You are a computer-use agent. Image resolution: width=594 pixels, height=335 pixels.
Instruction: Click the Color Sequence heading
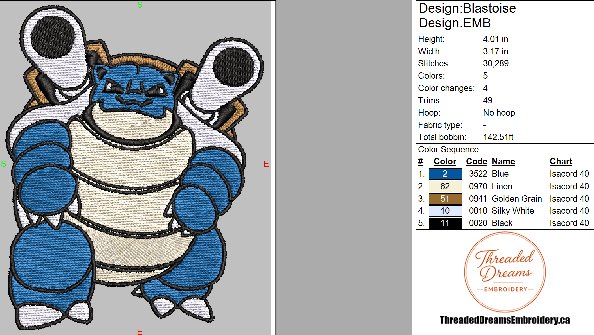point(449,149)
